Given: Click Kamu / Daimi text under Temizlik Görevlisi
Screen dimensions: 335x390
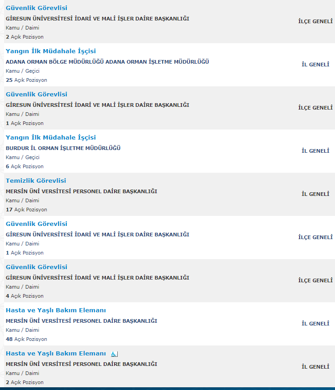Looking at the screenshot, I should pyautogui.click(x=22, y=200).
